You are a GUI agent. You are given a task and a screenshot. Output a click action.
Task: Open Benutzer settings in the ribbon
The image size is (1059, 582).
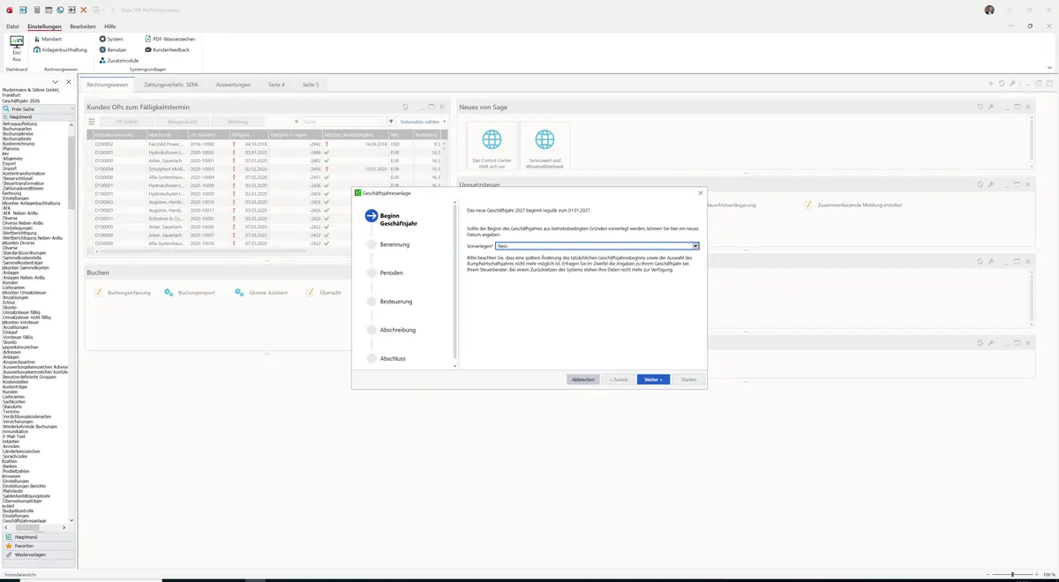[113, 49]
